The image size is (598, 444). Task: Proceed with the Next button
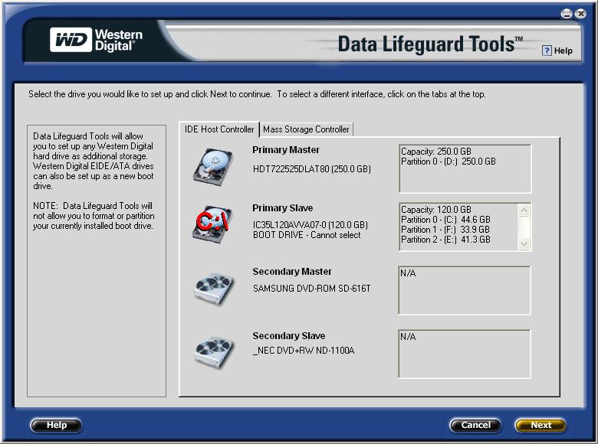[x=540, y=425]
